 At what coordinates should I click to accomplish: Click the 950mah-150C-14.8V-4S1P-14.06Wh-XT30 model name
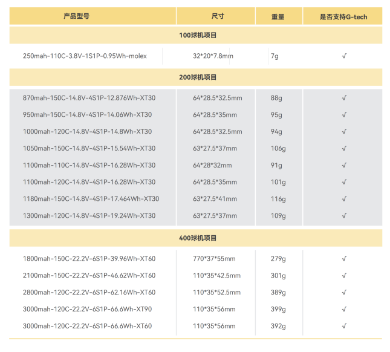87,115
